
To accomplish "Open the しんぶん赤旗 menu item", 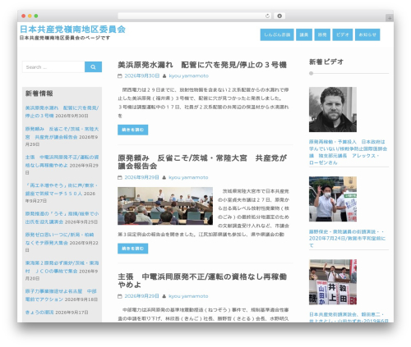I will click(277, 34).
